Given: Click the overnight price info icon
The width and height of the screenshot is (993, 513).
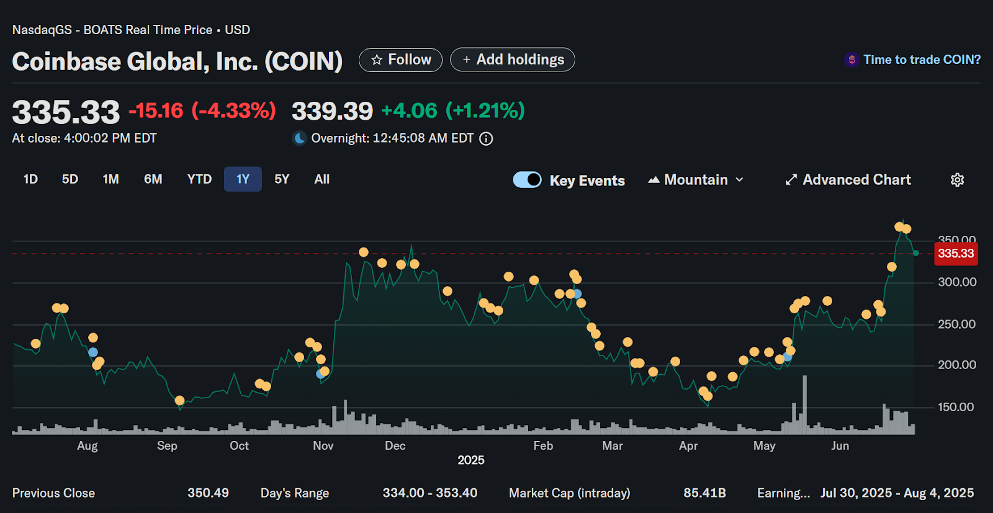Looking at the screenshot, I should point(487,138).
